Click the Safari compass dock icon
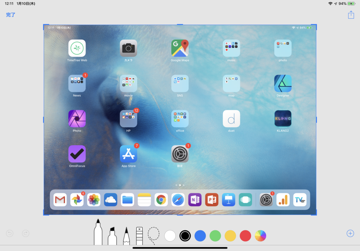The width and height of the screenshot is (360, 251). (178, 200)
